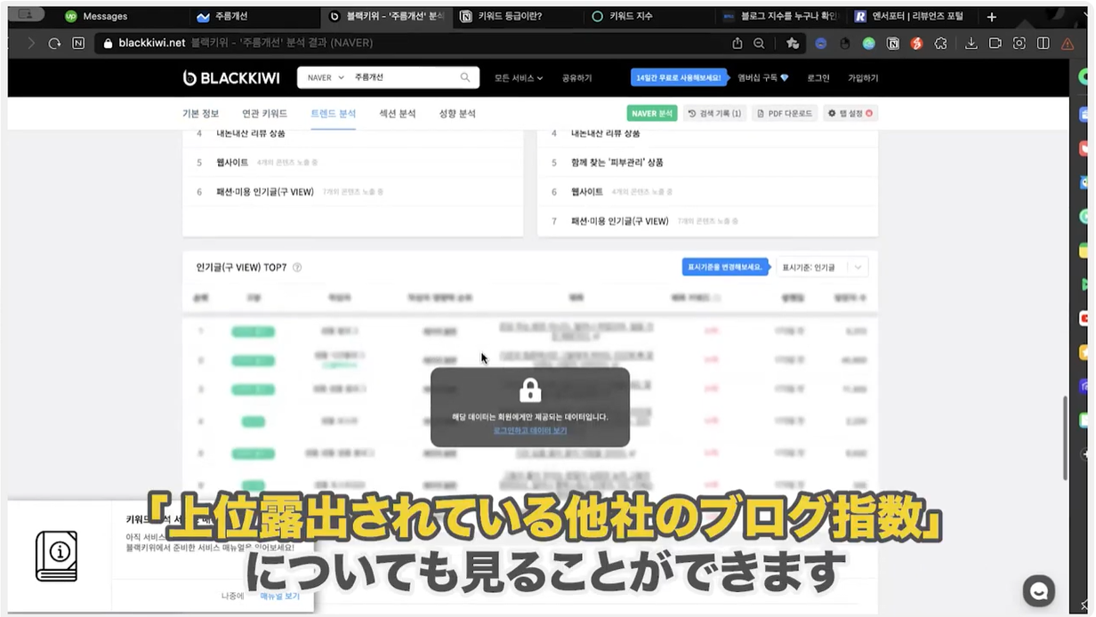Toggle the browser sidebar panel icon
Image resolution: width=1096 pixels, height=617 pixels.
(x=1044, y=43)
